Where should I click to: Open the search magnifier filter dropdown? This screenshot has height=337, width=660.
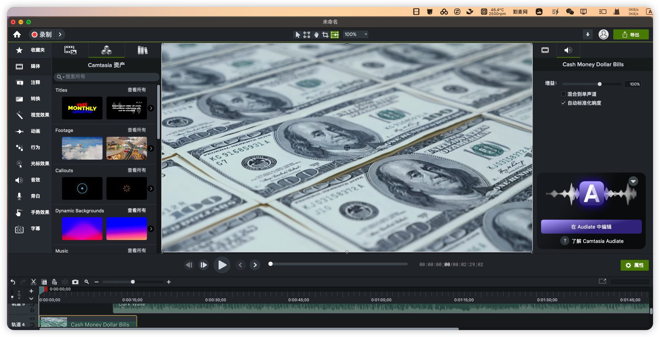point(60,77)
